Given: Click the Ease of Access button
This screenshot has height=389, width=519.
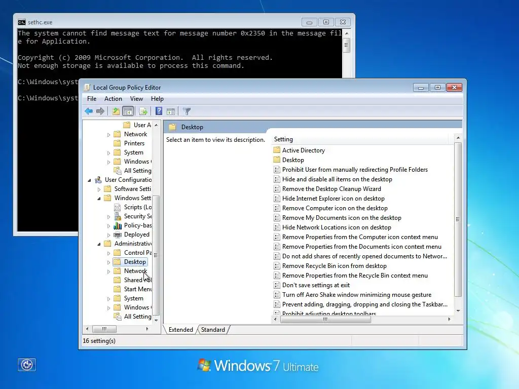Looking at the screenshot, I should [27, 365].
